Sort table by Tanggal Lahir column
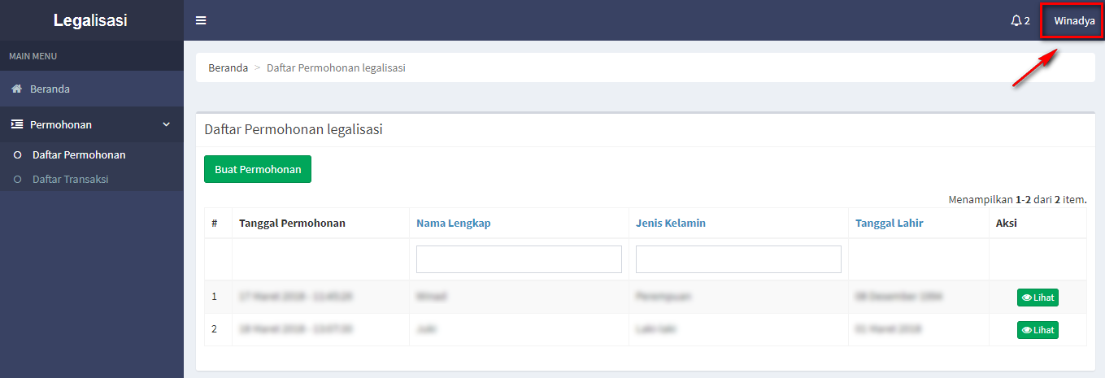Viewport: 1105px width, 378px height. point(889,223)
